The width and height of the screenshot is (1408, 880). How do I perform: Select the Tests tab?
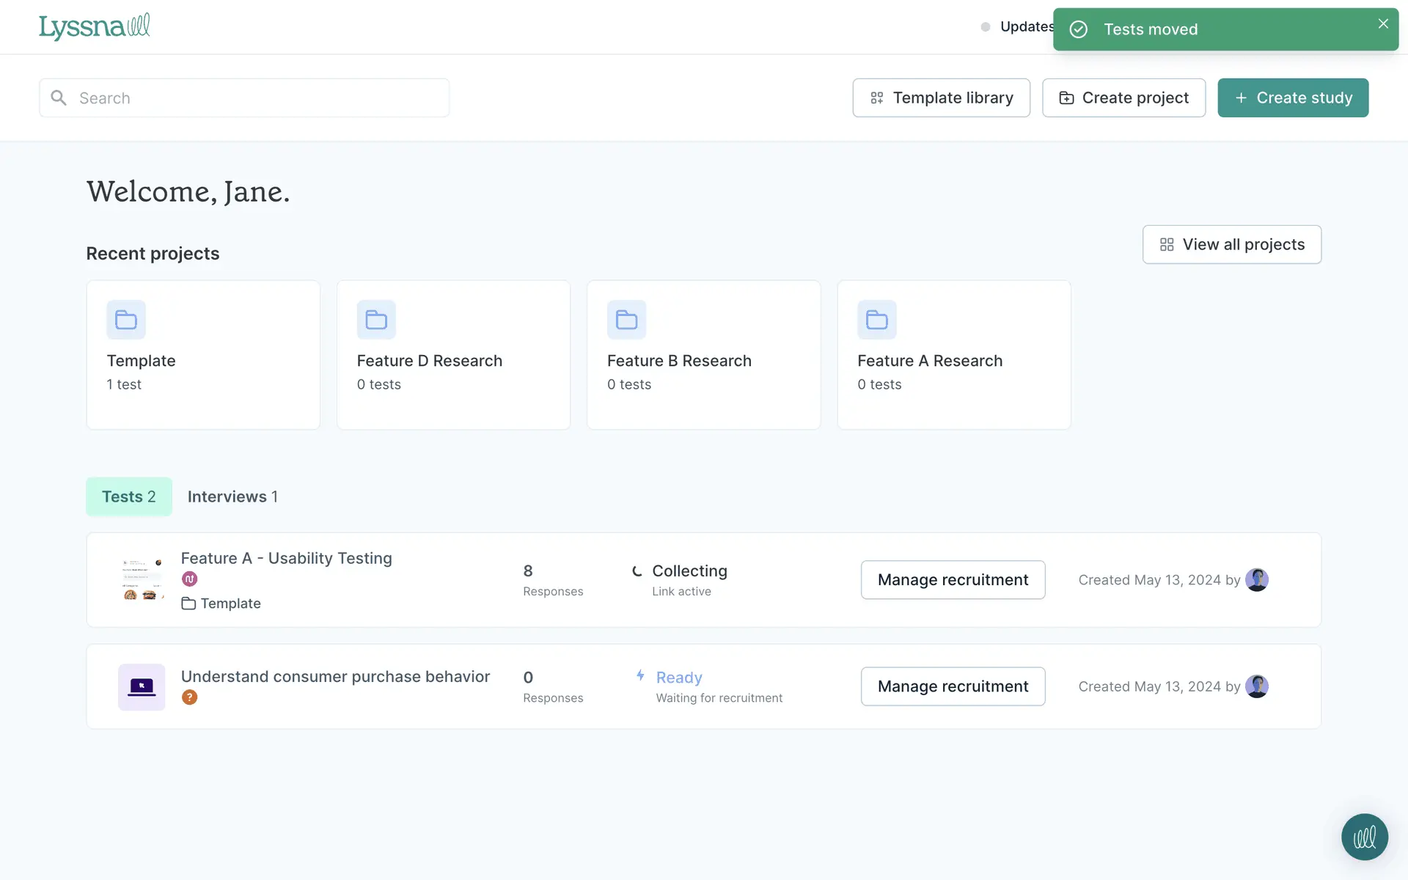[129, 496]
